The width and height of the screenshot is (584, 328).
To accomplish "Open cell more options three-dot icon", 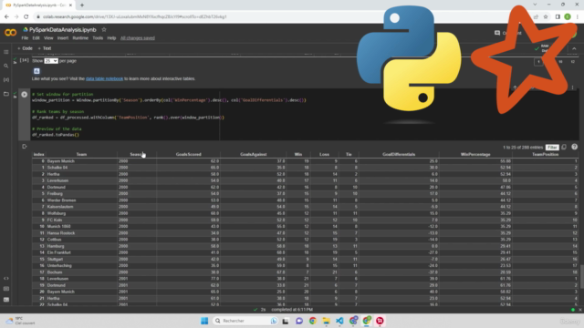I will 572,87.
